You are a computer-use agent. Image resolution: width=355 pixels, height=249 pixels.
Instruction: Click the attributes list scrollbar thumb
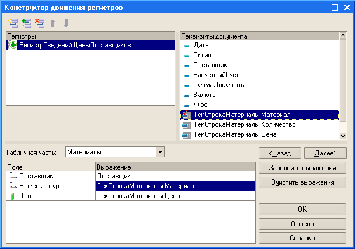[343, 81]
